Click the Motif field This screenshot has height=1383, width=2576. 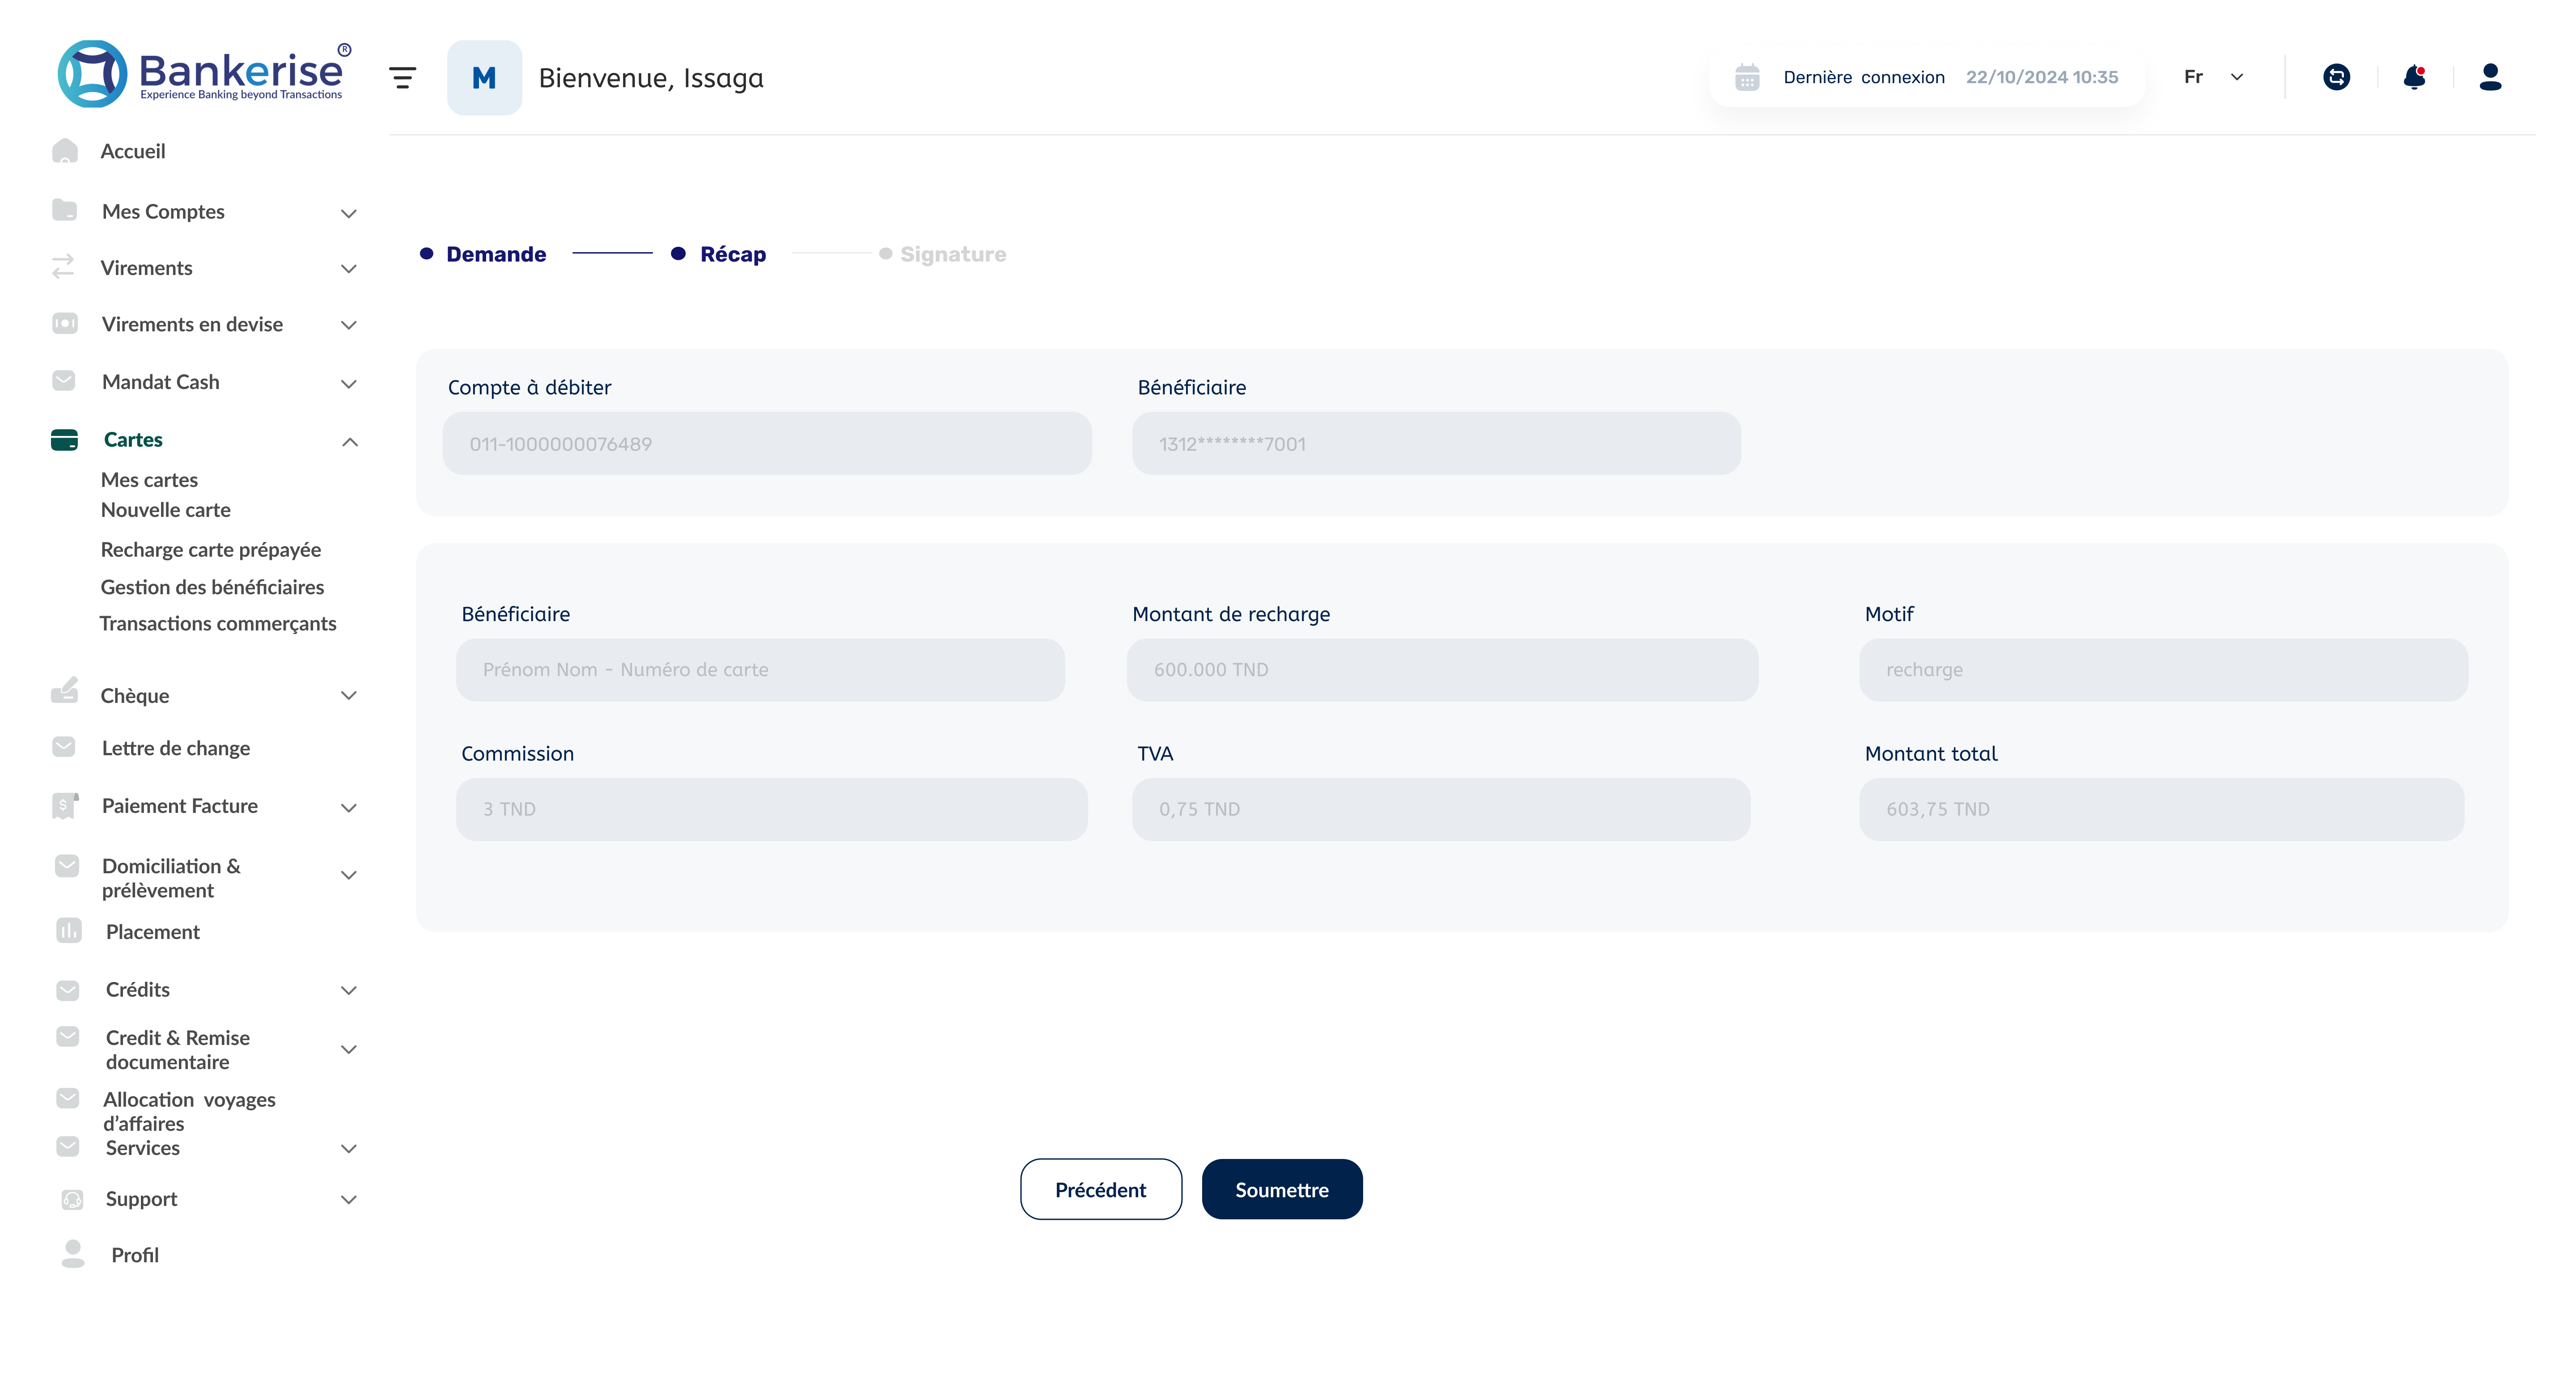tap(2164, 670)
